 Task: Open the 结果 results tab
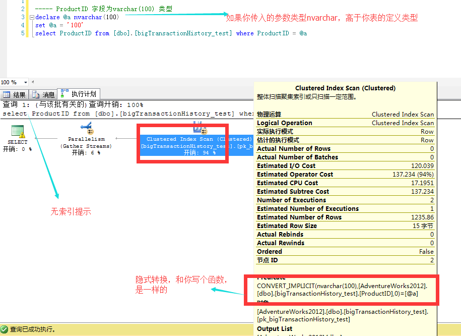(x=15, y=94)
